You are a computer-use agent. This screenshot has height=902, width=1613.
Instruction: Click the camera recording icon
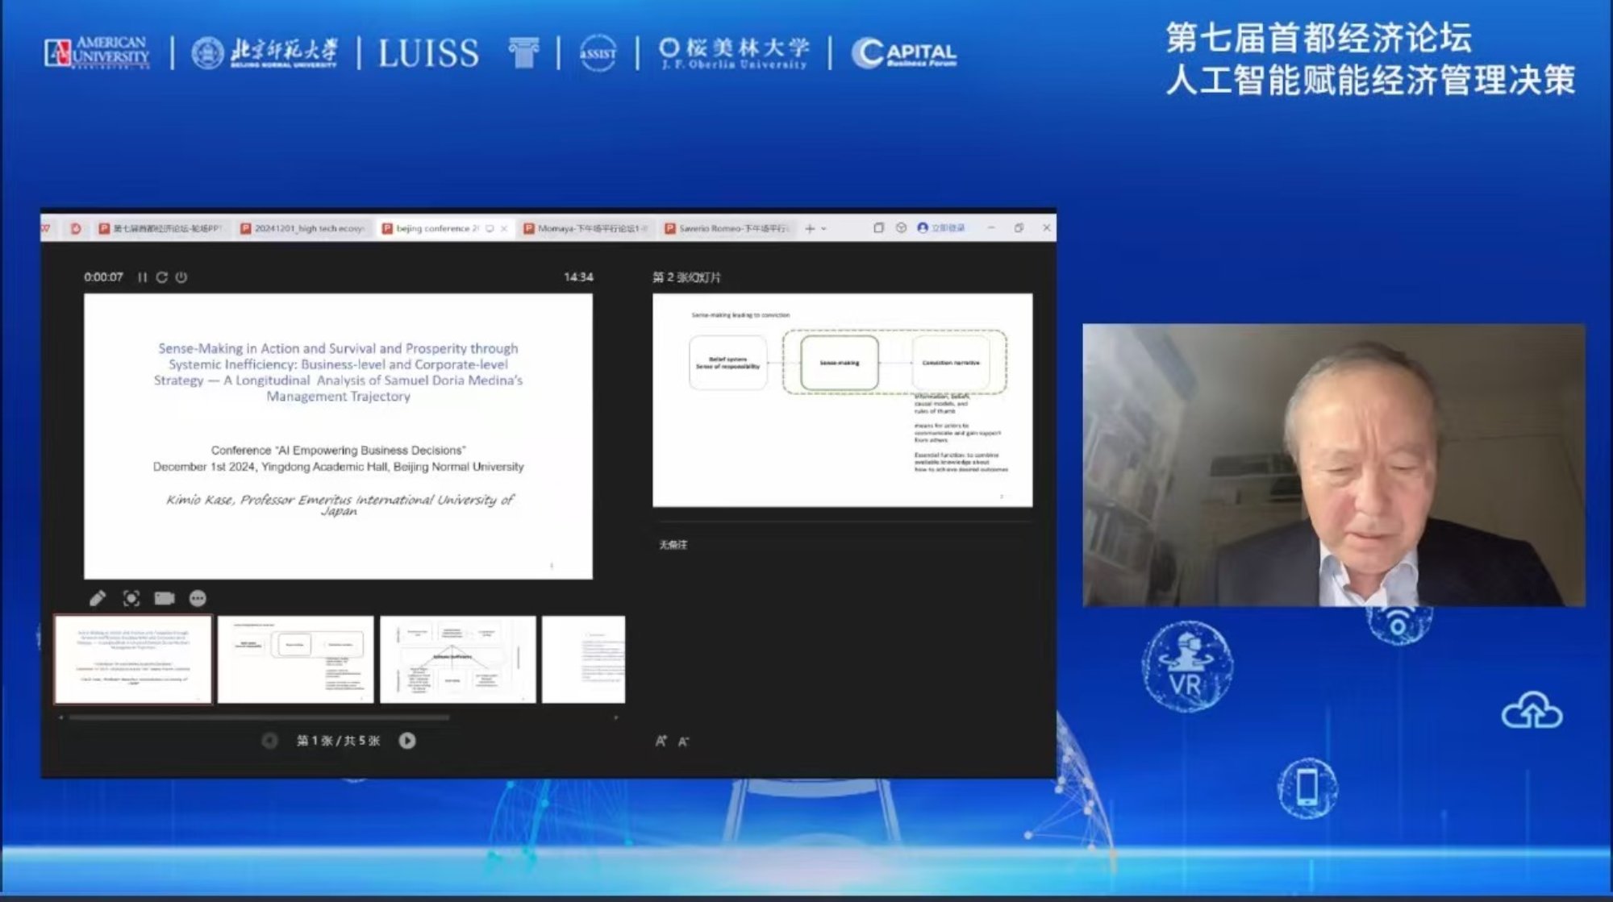point(165,598)
